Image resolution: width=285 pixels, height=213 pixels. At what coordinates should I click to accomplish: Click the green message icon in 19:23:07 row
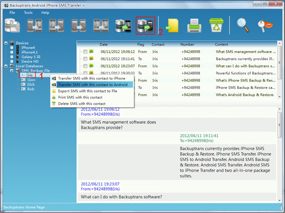[x=91, y=65]
